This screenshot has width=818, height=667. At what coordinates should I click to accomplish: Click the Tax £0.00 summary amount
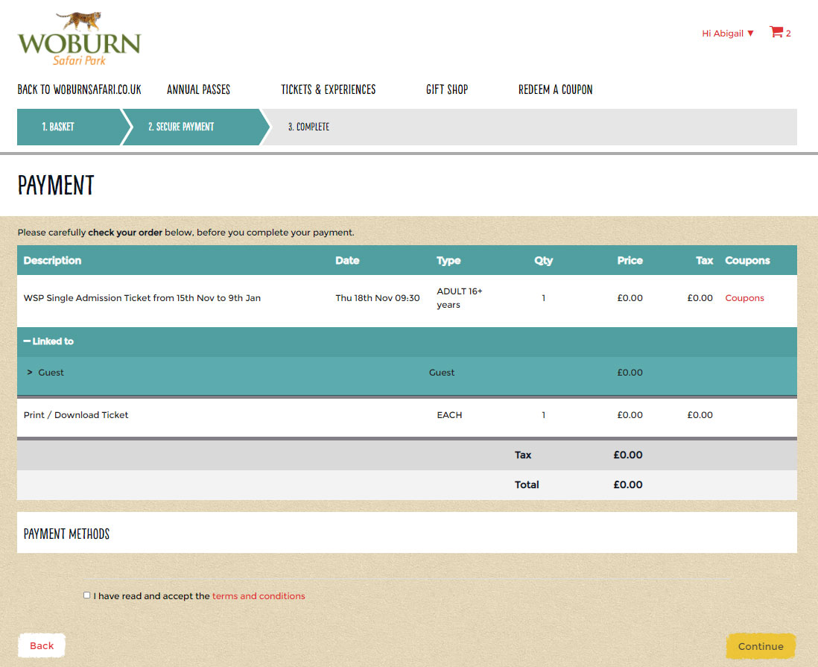627,455
